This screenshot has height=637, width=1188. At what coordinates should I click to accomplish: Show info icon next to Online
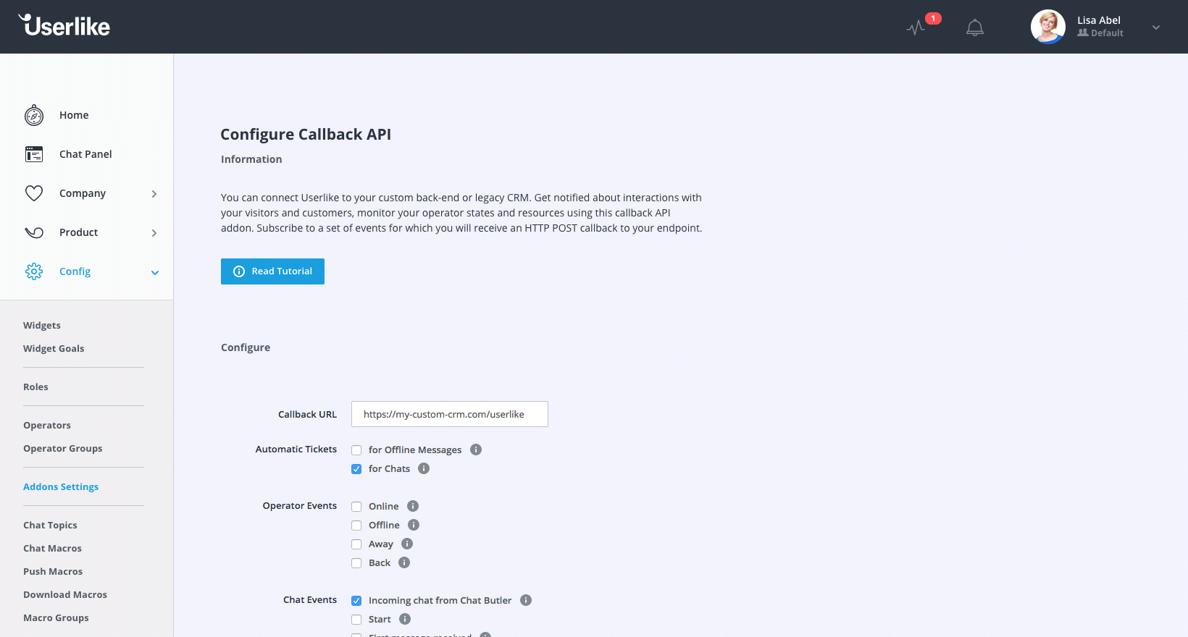413,506
